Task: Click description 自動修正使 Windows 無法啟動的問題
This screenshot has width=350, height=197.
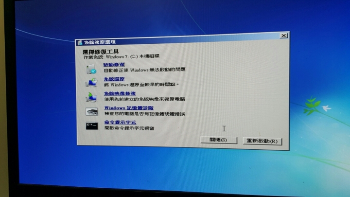Action: coord(145,70)
